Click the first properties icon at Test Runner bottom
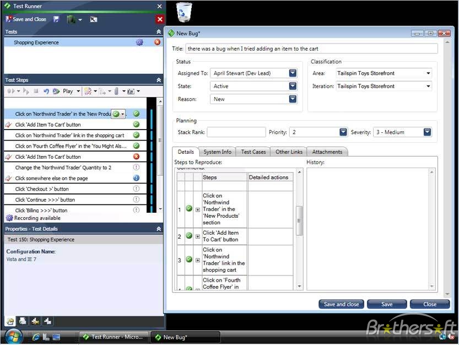The image size is (459, 345). pyautogui.click(x=10, y=321)
